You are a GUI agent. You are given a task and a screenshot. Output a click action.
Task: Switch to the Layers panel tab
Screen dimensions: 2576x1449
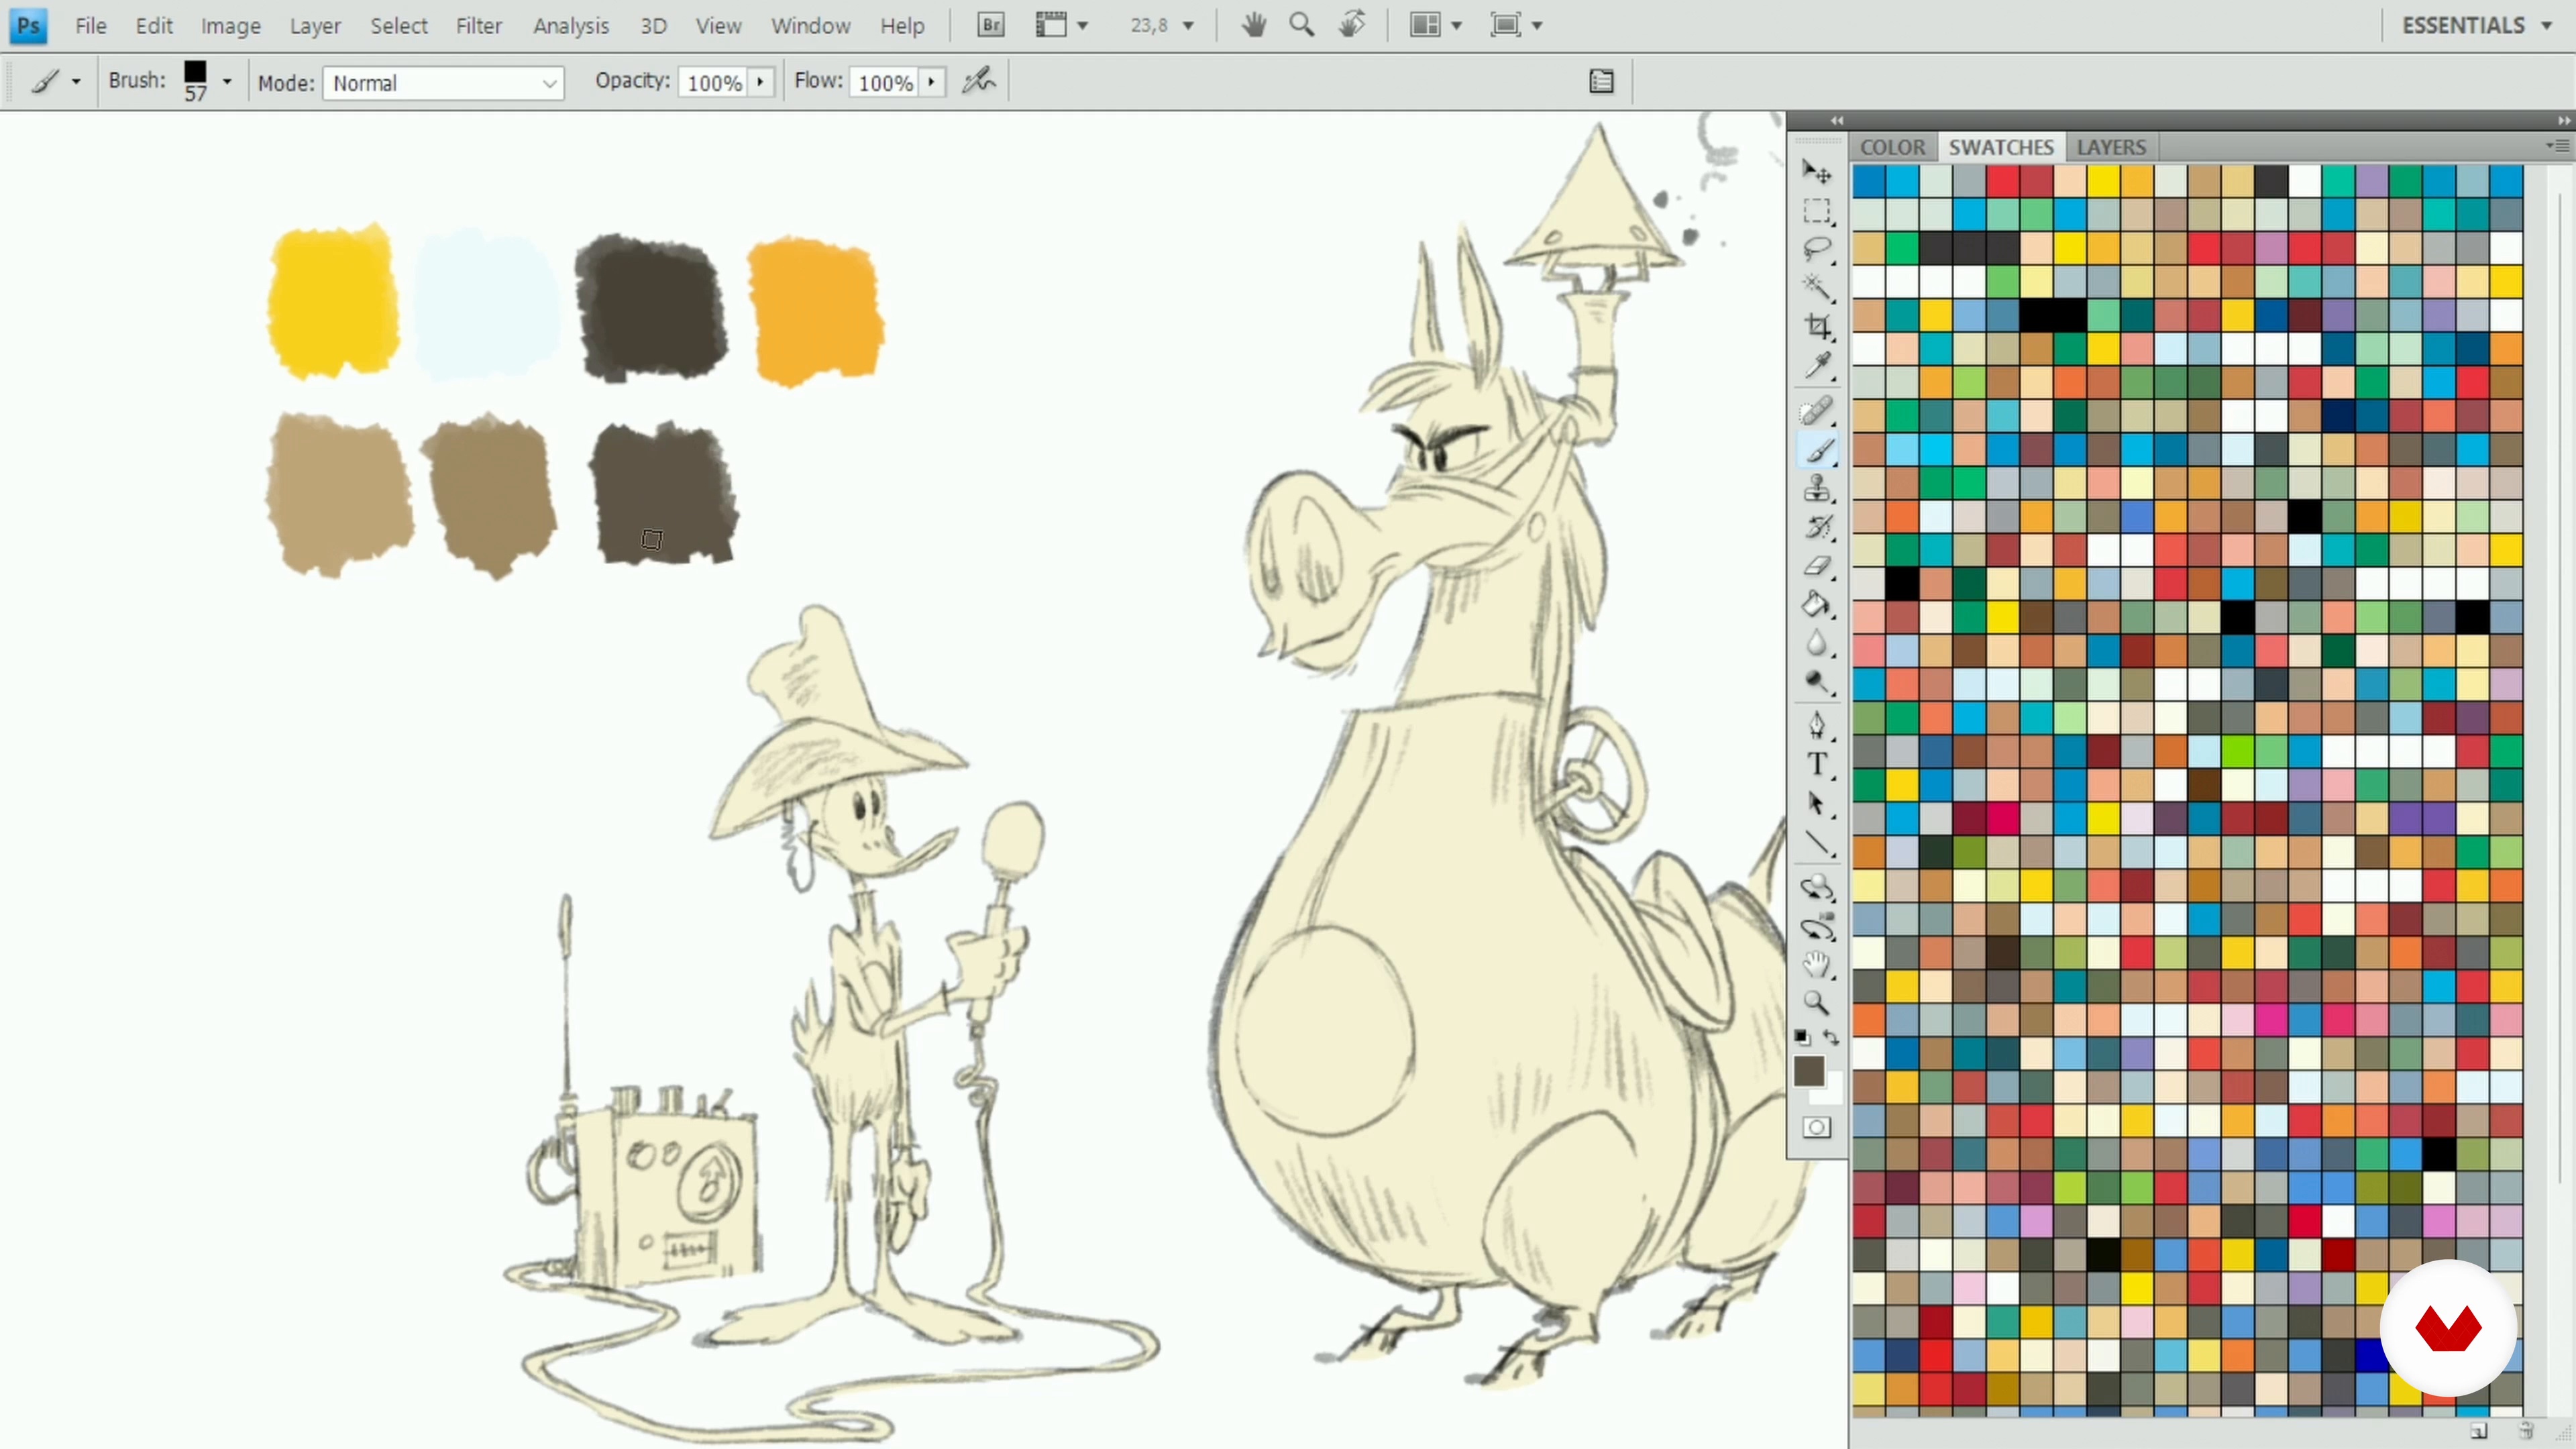2111,147
